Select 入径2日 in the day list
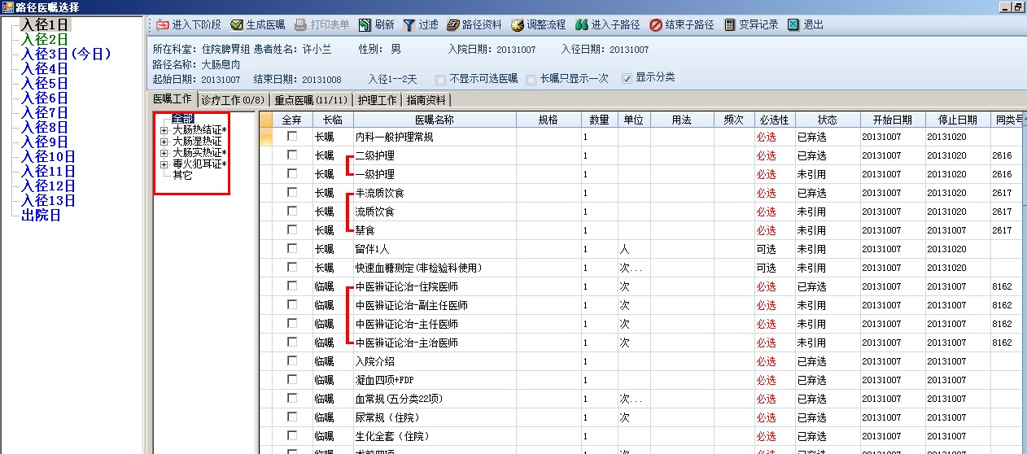The height and width of the screenshot is (454, 1027). 45,39
